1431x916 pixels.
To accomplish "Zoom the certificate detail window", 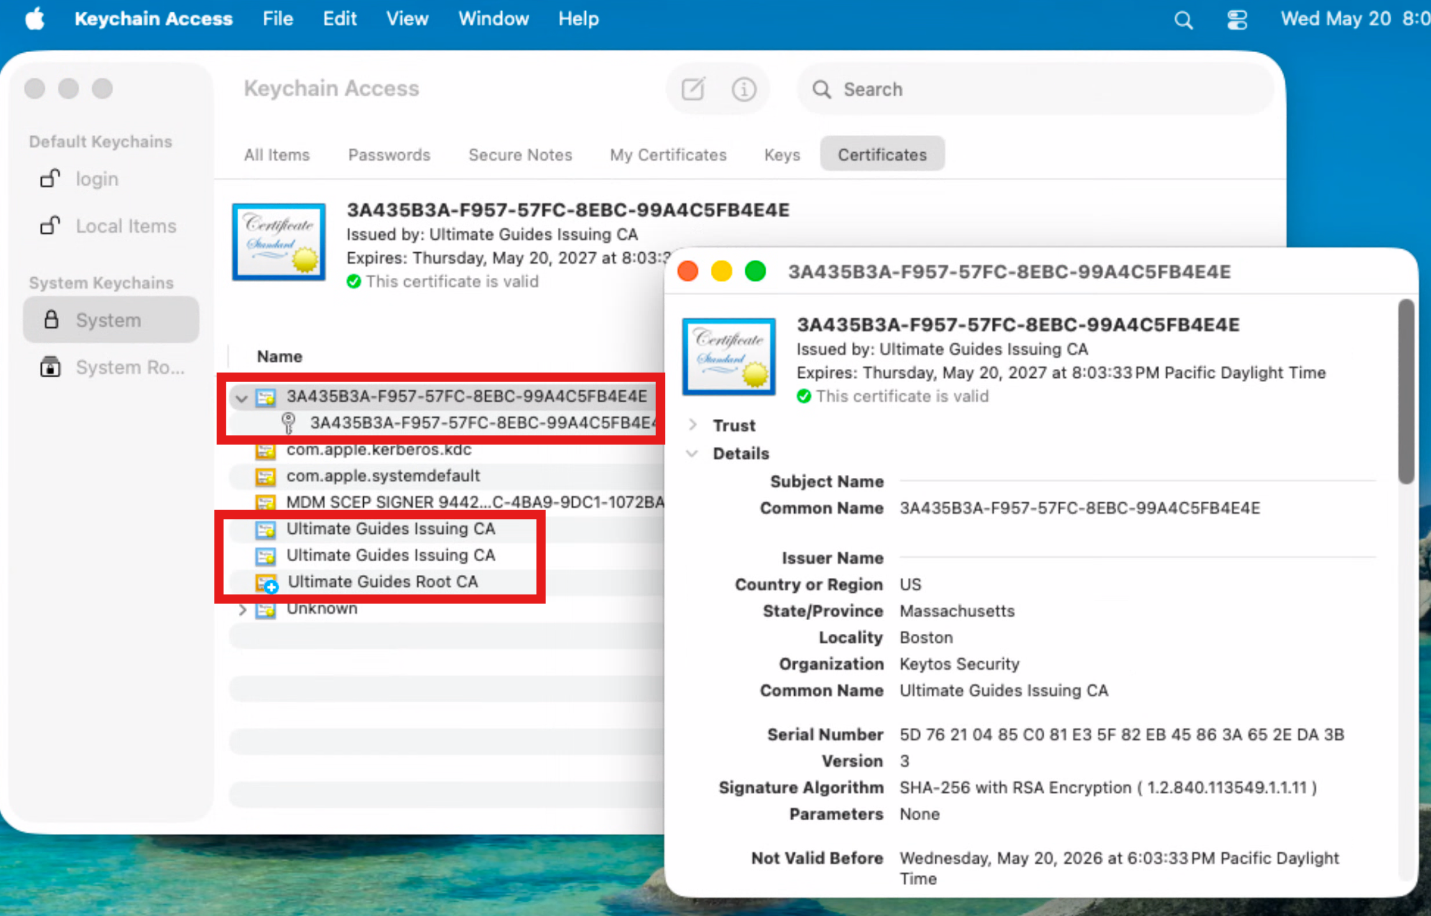I will [755, 272].
